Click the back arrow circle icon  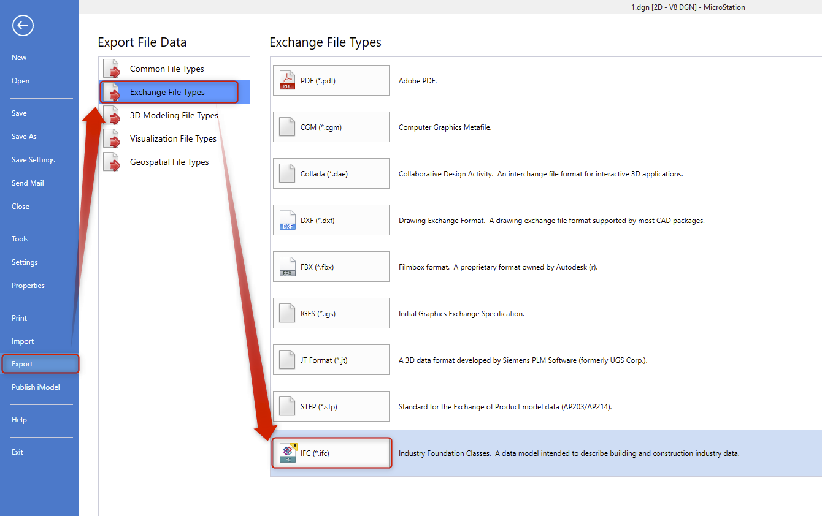[x=23, y=25]
